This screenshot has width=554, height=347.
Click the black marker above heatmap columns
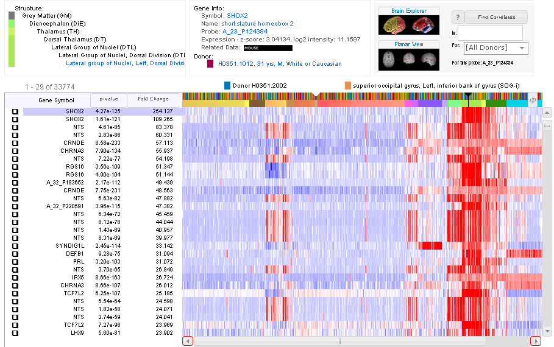[468, 94]
